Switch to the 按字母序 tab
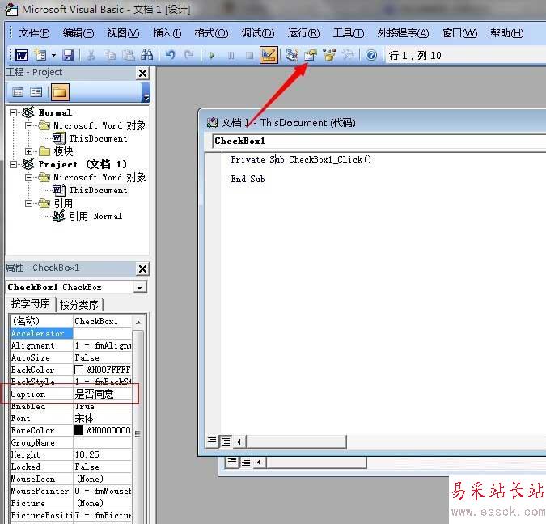 coord(30,304)
